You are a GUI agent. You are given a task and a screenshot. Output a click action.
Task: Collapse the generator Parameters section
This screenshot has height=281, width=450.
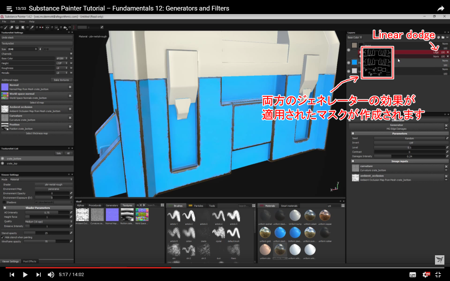coord(353,133)
